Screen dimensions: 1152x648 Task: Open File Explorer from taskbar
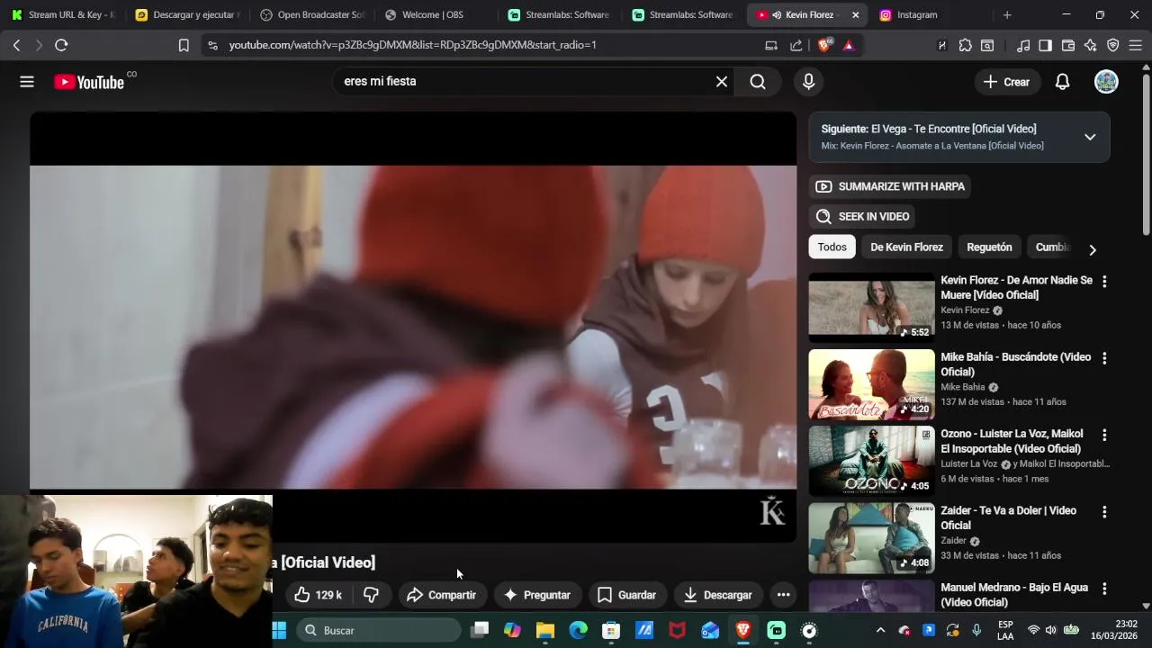(x=545, y=630)
